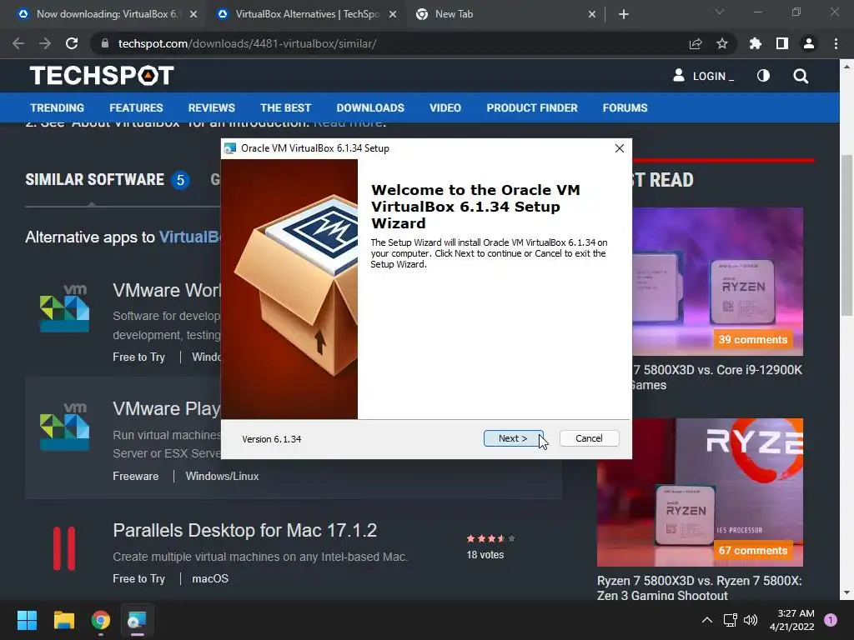This screenshot has height=640, width=854.
Task: Click the scrollbar down arrow
Action: coord(846,592)
